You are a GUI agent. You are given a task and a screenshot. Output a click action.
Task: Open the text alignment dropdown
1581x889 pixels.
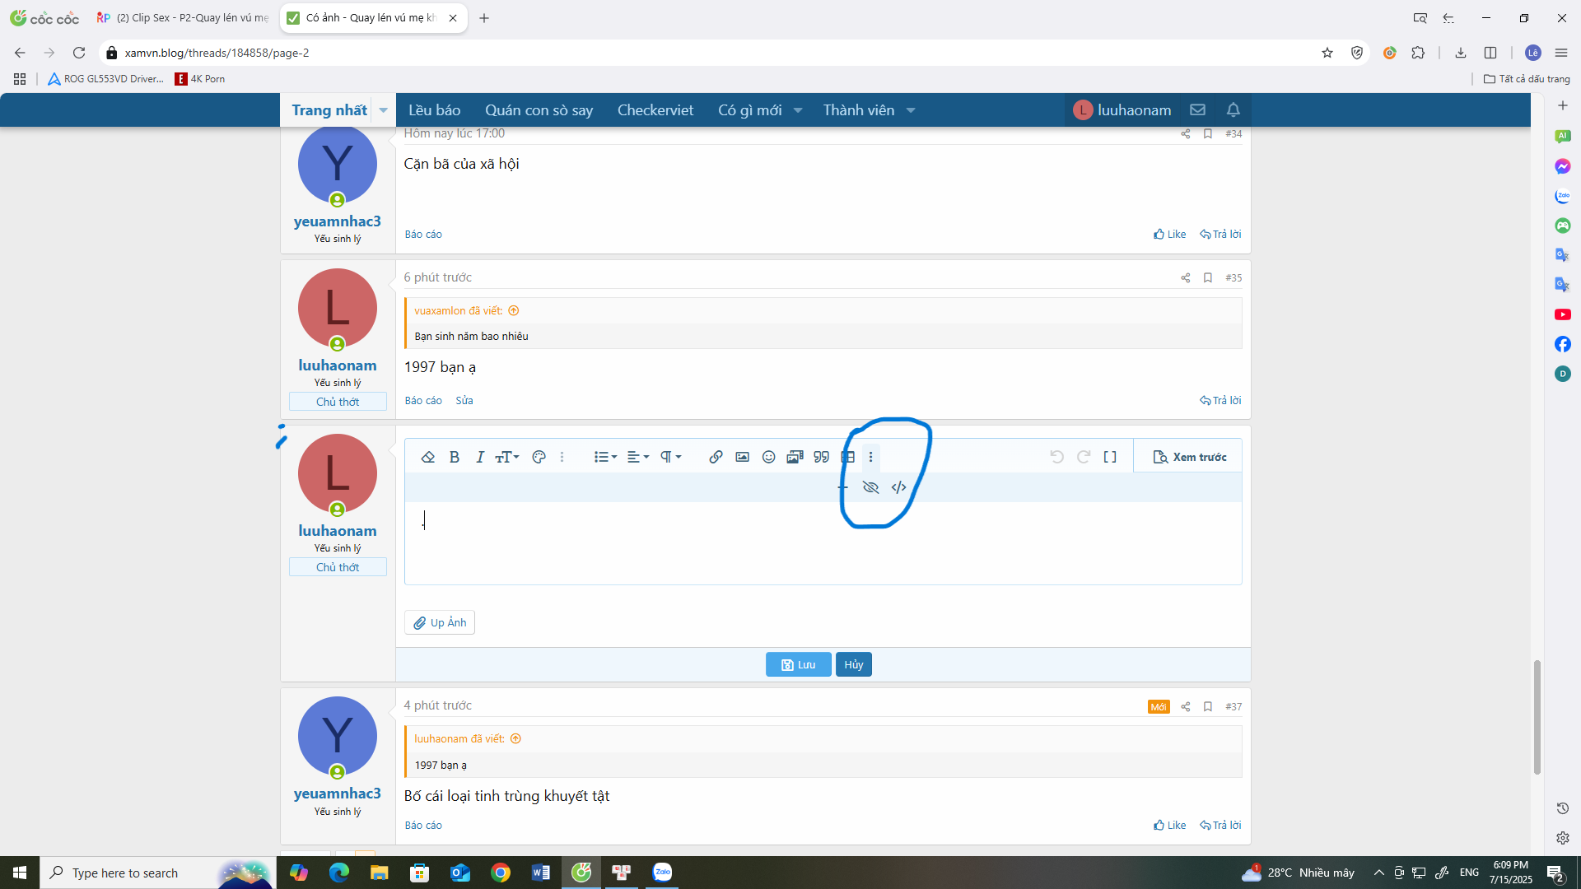(637, 457)
